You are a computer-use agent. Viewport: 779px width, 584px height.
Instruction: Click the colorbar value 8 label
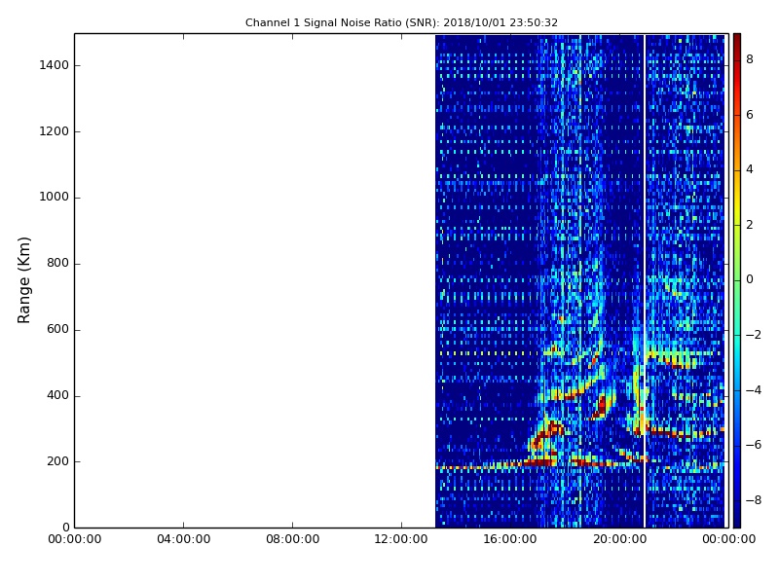coord(750,59)
